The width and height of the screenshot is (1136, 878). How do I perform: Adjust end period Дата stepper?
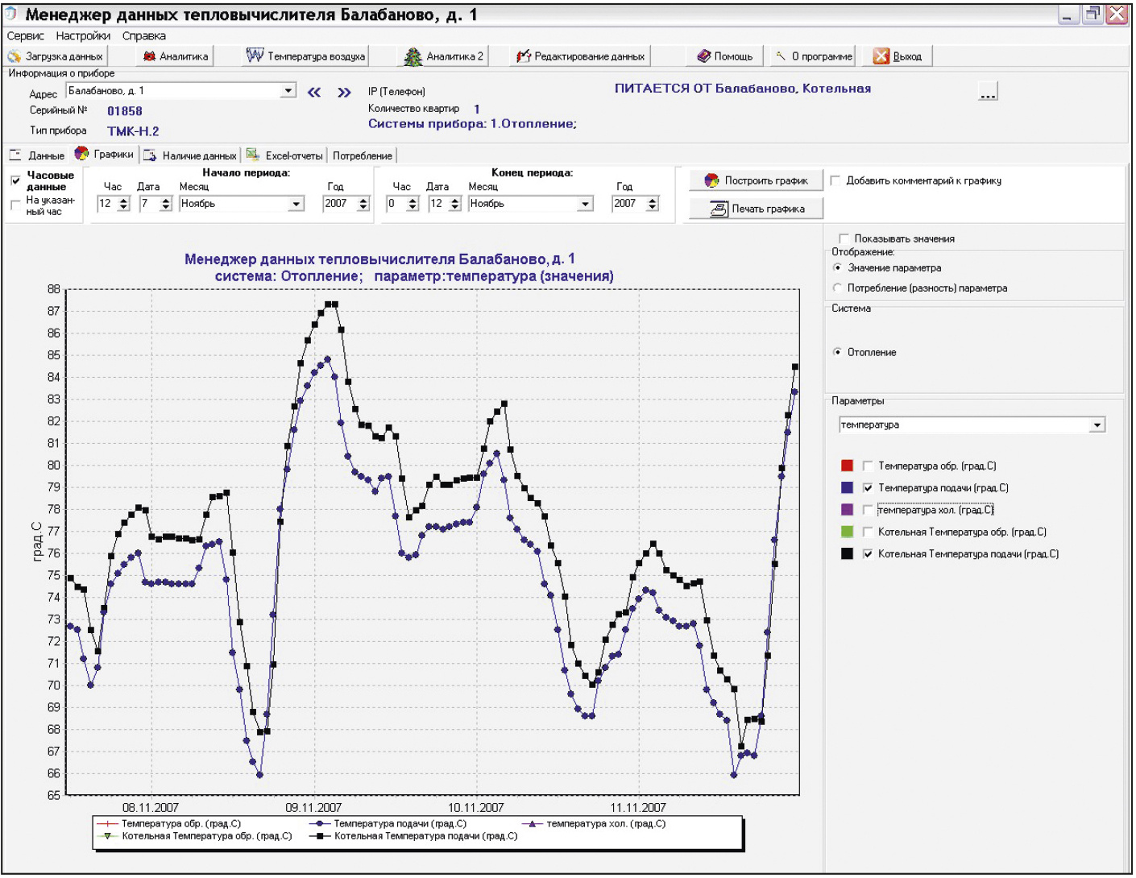point(455,204)
